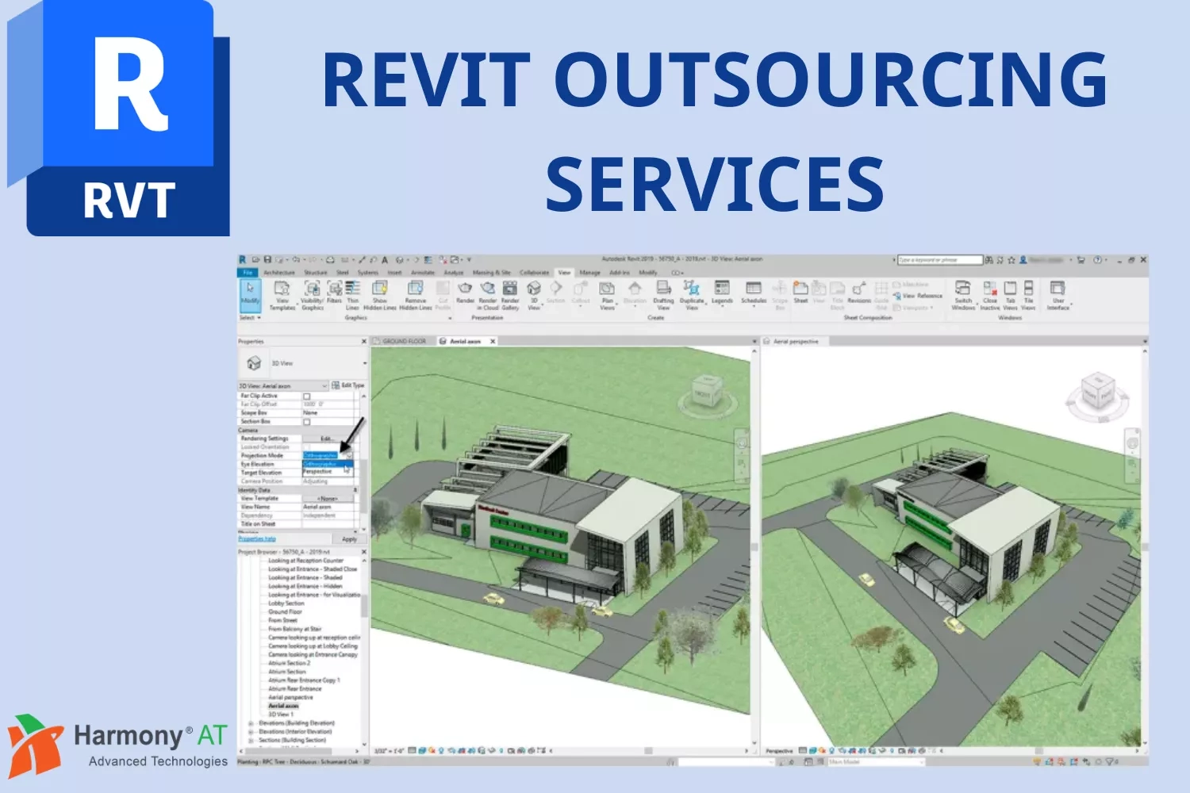
Task: Toggle the Far Clip Active checkbox
Action: (307, 396)
